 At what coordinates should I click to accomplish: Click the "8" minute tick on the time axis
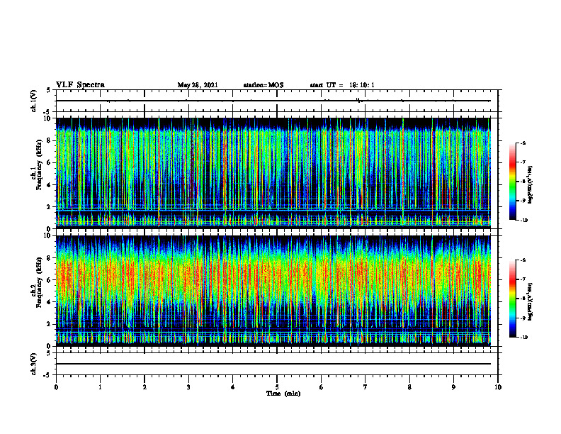[x=409, y=387]
